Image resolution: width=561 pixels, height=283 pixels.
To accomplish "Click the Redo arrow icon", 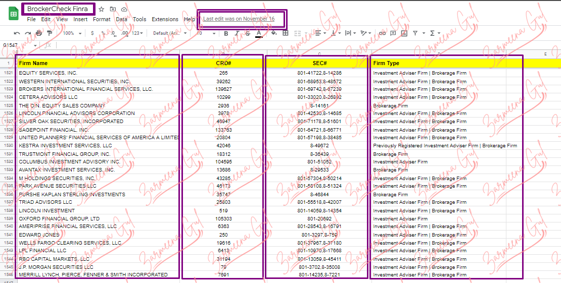I will coord(28,33).
